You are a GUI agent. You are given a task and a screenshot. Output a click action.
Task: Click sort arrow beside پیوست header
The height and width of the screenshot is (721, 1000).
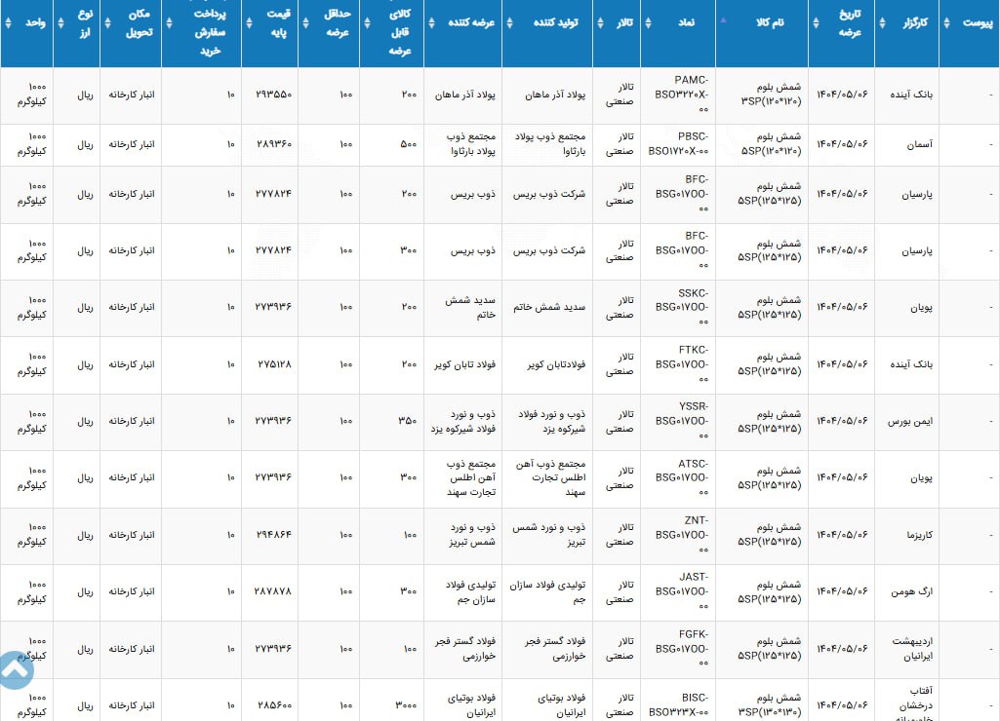tap(946, 21)
